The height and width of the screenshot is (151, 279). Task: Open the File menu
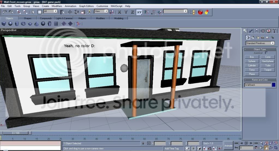pos(3,6)
